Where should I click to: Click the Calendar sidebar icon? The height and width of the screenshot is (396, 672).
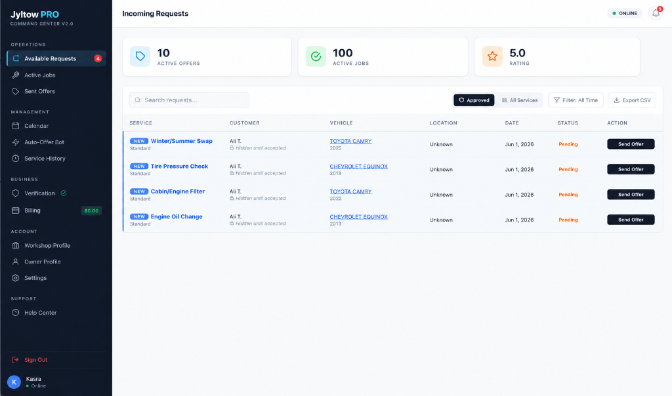tap(16, 126)
